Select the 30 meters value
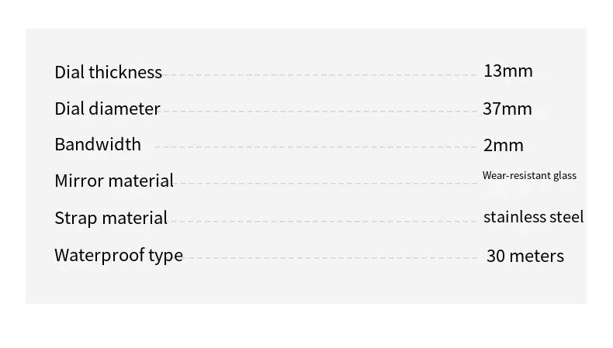This screenshot has height=348, width=613. (x=525, y=256)
